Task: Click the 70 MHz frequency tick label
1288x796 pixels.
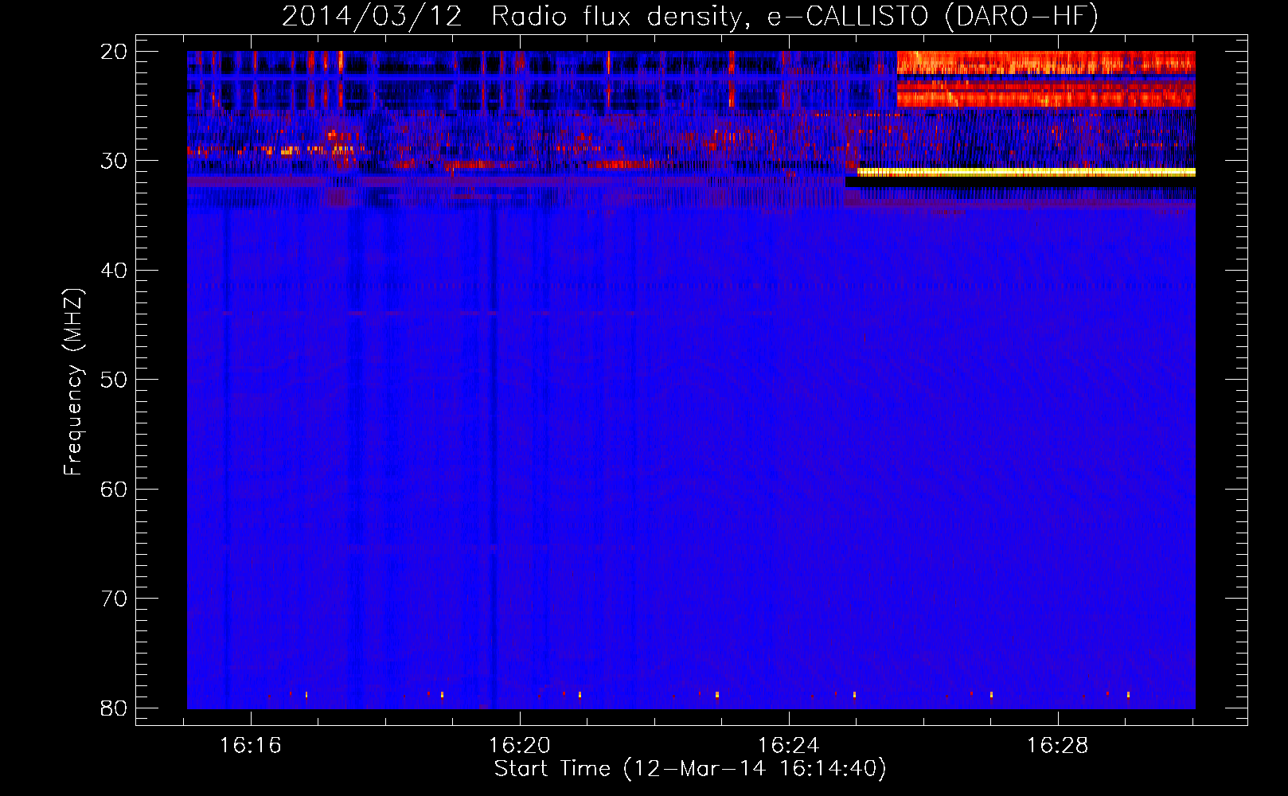Action: coord(114,599)
